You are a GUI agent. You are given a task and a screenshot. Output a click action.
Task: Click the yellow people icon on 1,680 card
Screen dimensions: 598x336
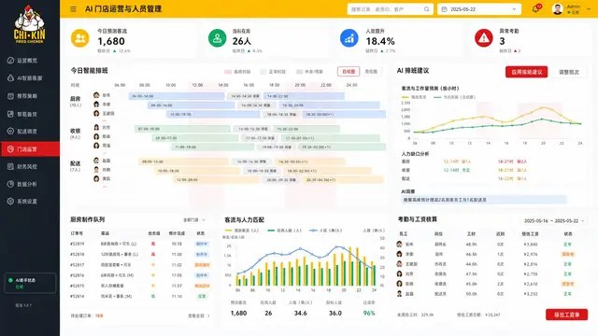[x=80, y=38]
